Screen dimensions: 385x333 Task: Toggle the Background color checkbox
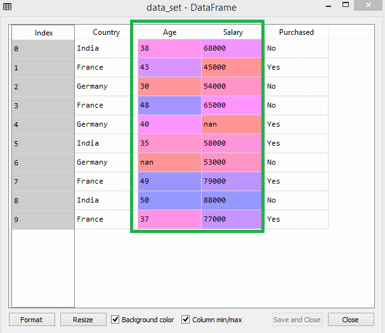115,320
